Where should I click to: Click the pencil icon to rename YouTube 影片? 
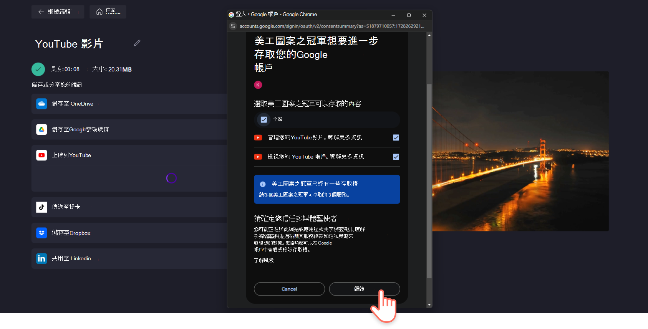pyautogui.click(x=137, y=43)
